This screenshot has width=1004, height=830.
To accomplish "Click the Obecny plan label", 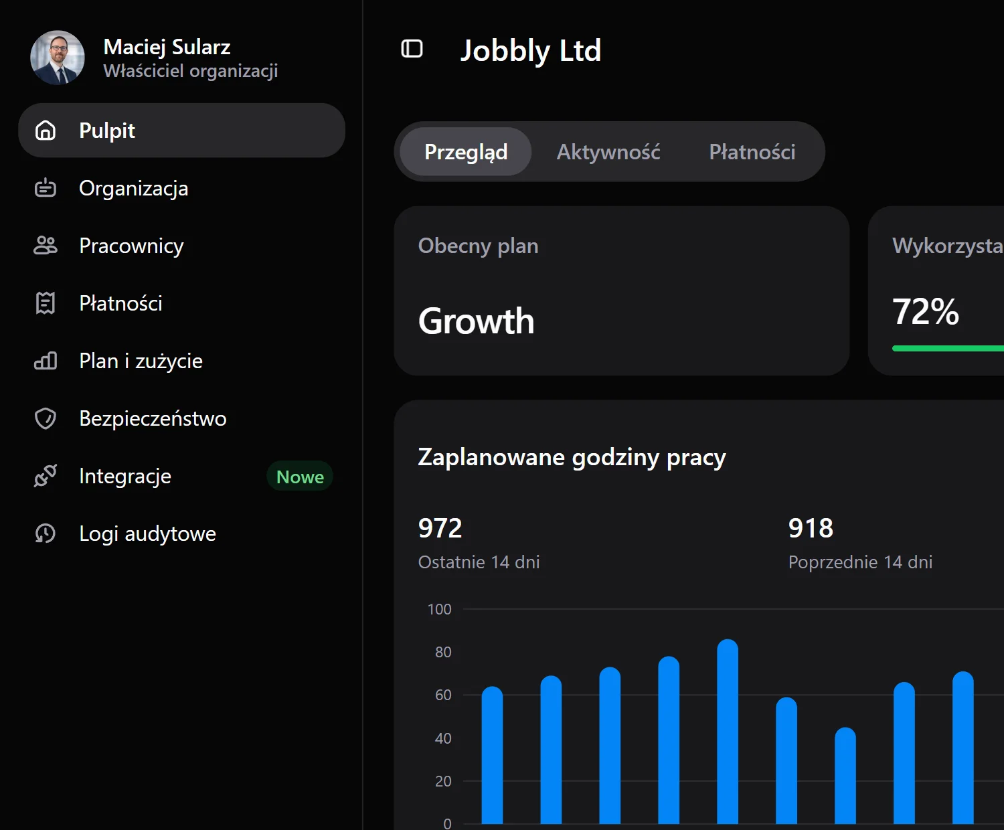I will click(478, 246).
